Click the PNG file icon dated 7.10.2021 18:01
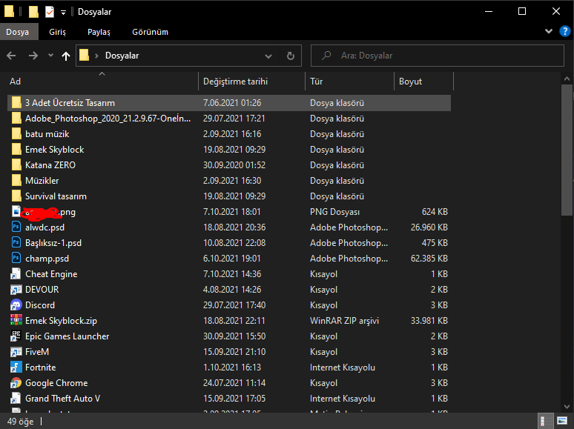The width and height of the screenshot is (574, 429). (x=16, y=211)
